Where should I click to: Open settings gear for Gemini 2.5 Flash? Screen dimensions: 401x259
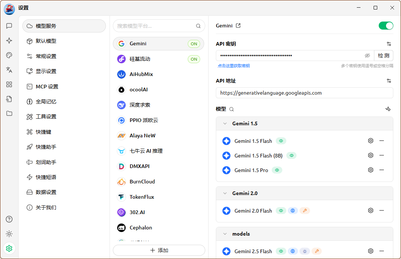click(371, 251)
